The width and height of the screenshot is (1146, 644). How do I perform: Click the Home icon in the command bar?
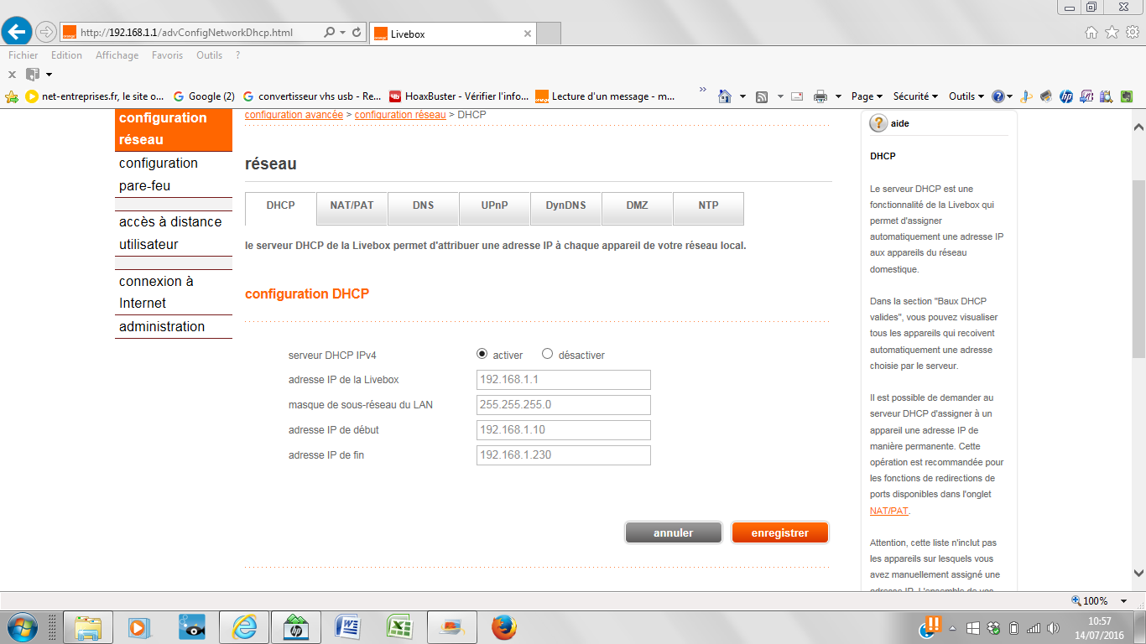726,96
